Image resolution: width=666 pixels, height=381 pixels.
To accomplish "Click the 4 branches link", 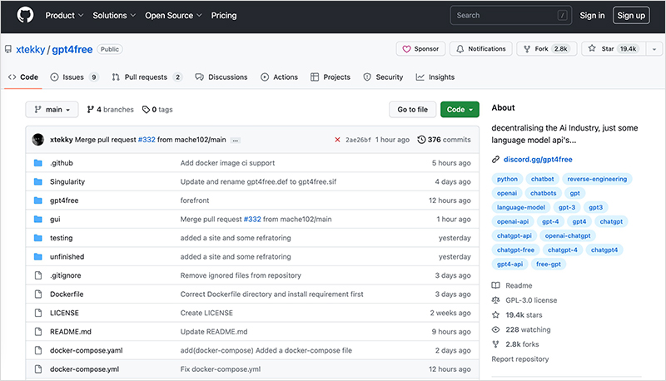I will click(110, 110).
